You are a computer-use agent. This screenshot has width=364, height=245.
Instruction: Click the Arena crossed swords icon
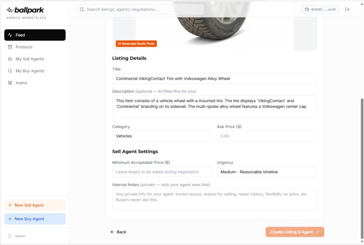tap(10, 83)
